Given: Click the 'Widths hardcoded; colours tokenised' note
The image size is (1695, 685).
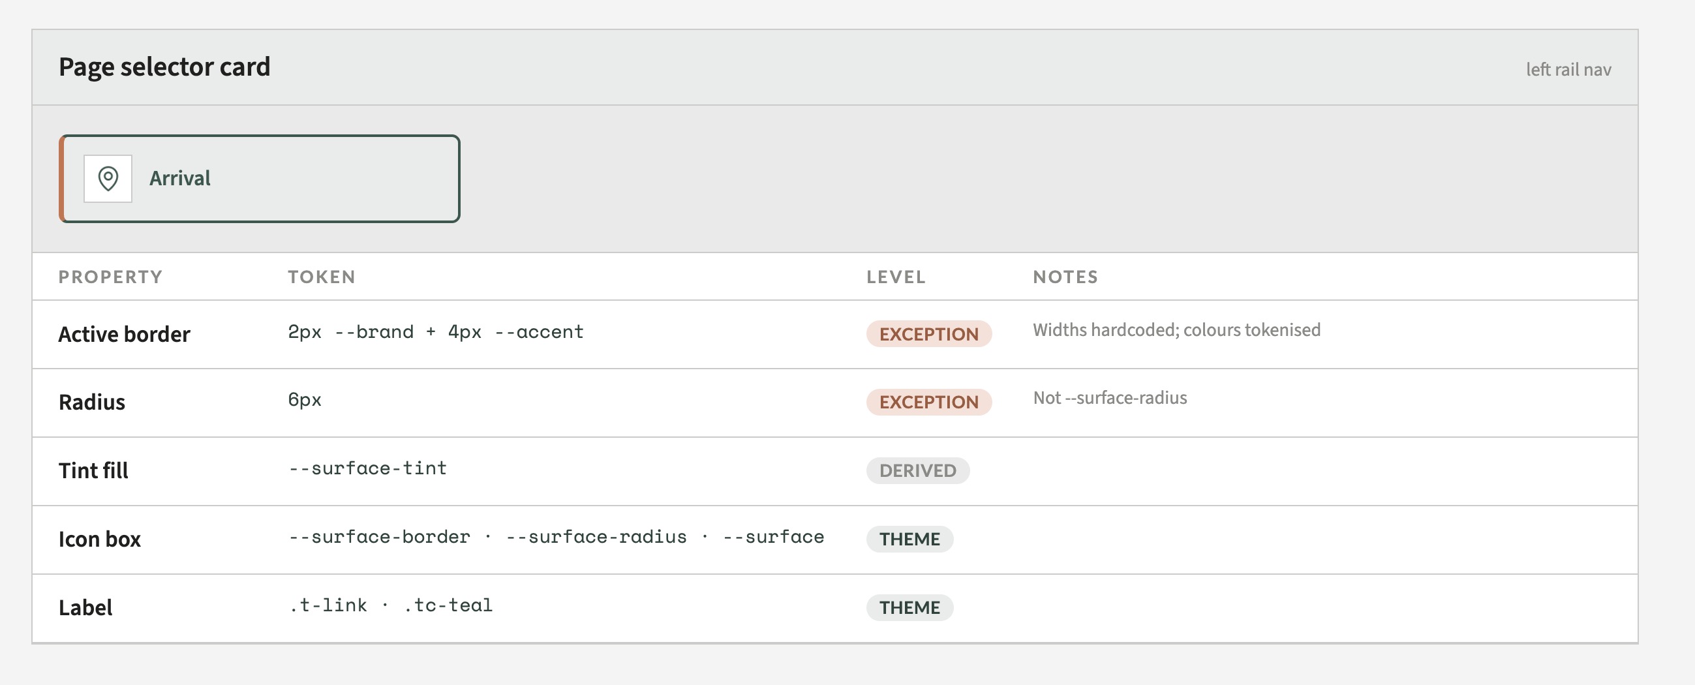Looking at the screenshot, I should [x=1176, y=330].
